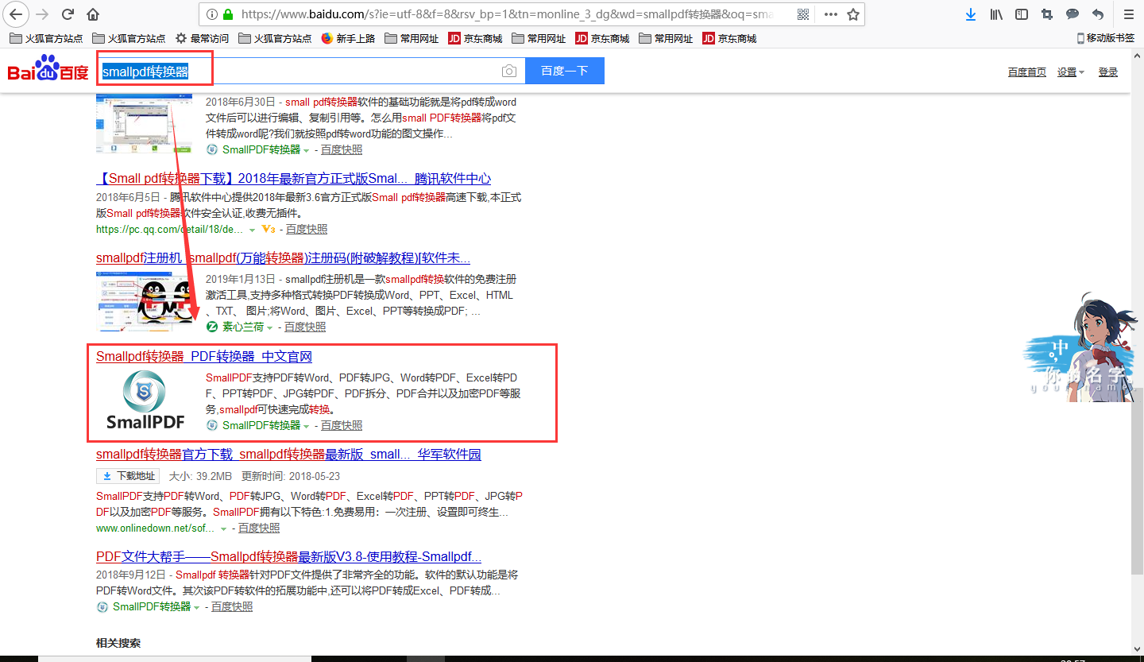Open the downloads panel arrow icon
The width and height of the screenshot is (1144, 662).
tap(971, 14)
